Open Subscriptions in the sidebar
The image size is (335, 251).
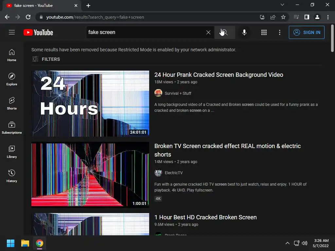12,128
